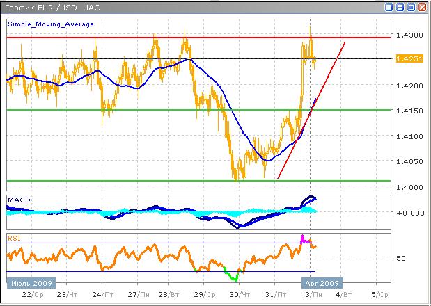Click the 30/Чт date label
431x306 pixels.
point(239,294)
